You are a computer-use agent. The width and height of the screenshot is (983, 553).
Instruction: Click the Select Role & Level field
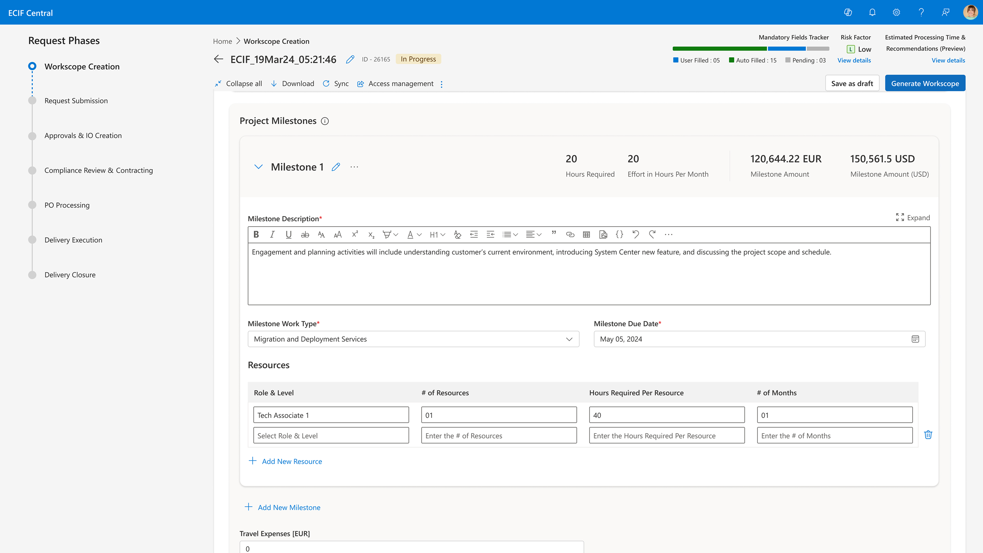[331, 436]
